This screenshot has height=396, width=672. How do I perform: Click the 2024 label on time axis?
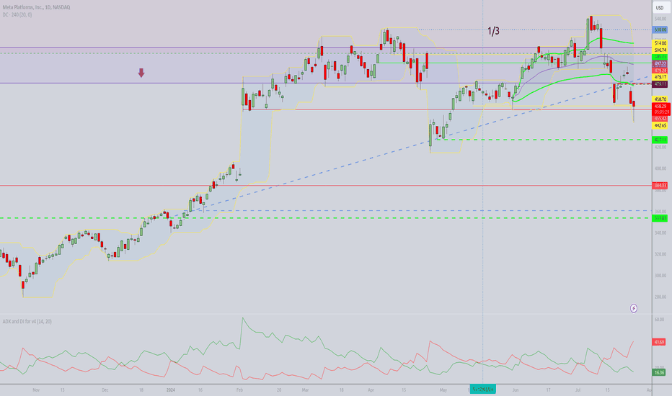coord(170,390)
